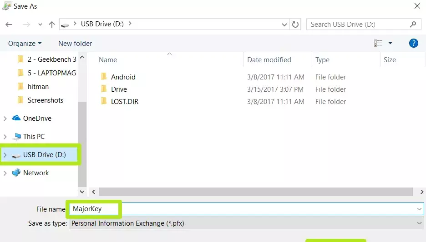This screenshot has height=242, width=426.
Task: Expand the This PC tree node
Action: 5,137
